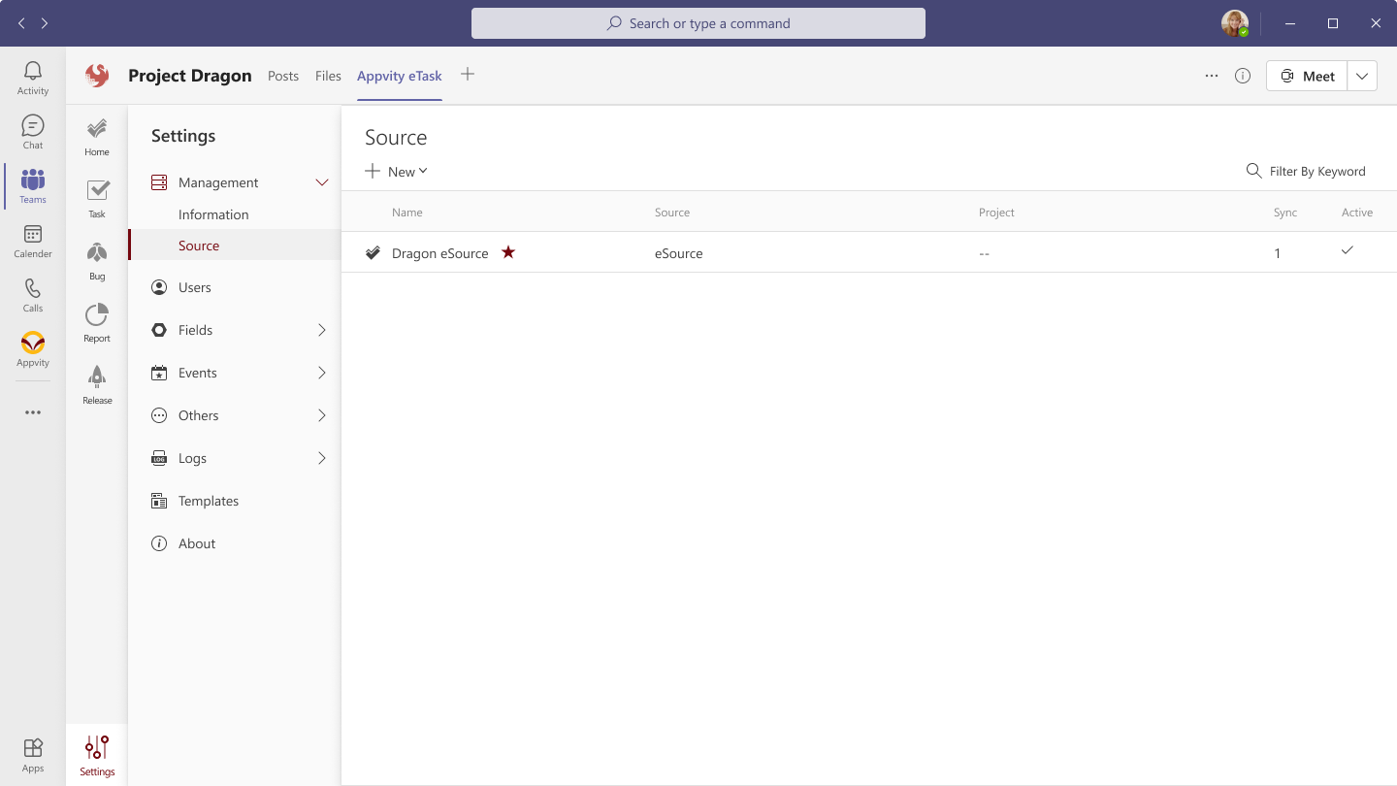
Task: Open the tab information icon
Action: click(x=1243, y=76)
